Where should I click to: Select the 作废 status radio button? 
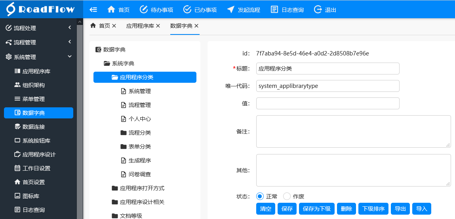tap(287, 196)
